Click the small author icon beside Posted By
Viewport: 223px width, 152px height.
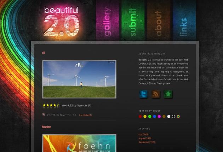44,115
